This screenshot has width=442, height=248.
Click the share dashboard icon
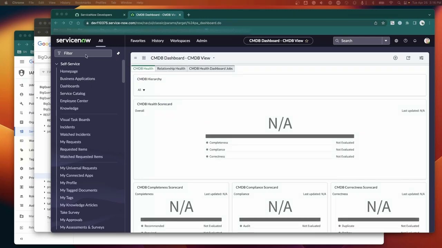pos(408,58)
